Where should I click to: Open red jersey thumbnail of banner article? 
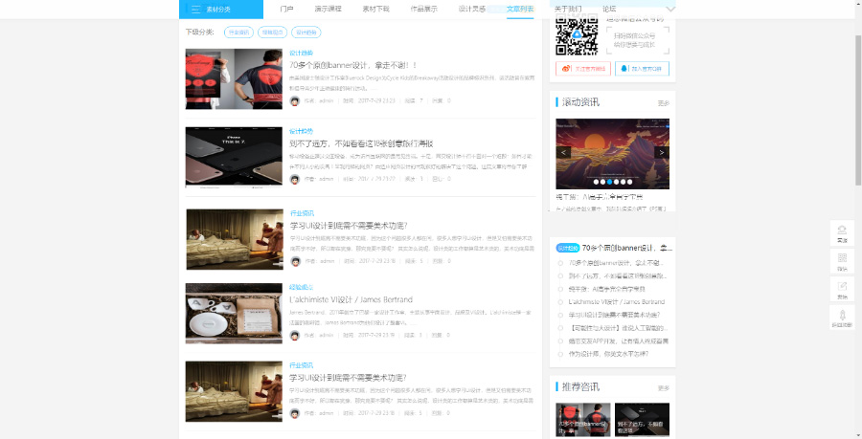pos(234,79)
